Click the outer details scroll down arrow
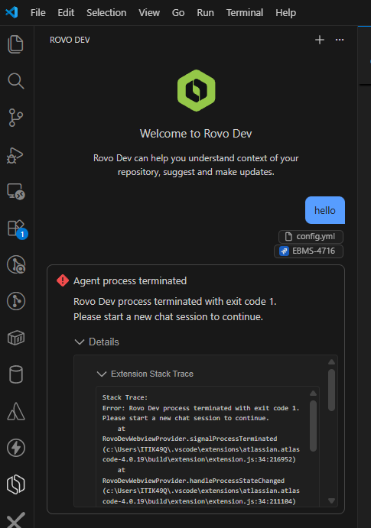The image size is (371, 528). [331, 500]
